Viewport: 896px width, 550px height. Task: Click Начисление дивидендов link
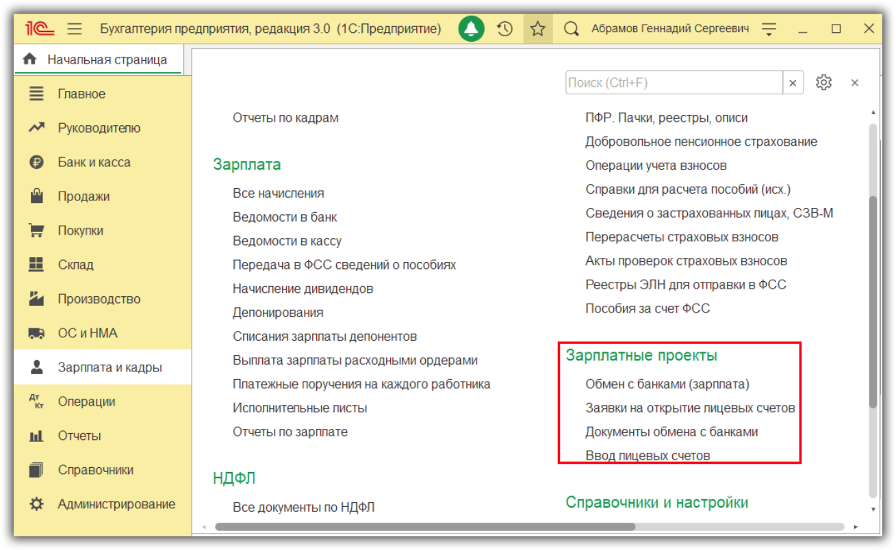[303, 289]
